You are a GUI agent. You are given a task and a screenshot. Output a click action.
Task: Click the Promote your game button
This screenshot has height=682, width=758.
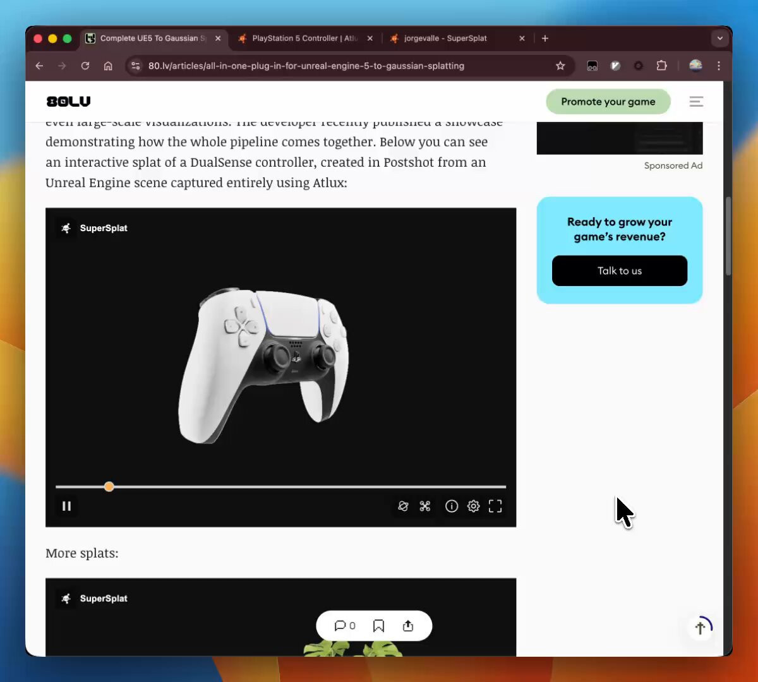608,102
